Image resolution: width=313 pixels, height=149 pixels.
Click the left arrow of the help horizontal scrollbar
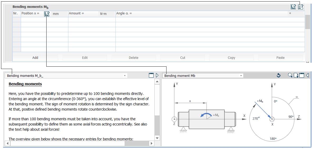7,143
